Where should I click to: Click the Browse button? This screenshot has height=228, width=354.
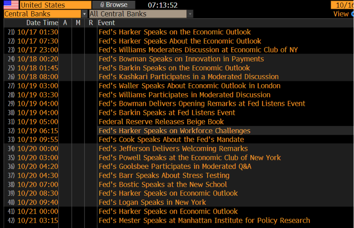pyautogui.click(x=114, y=5)
